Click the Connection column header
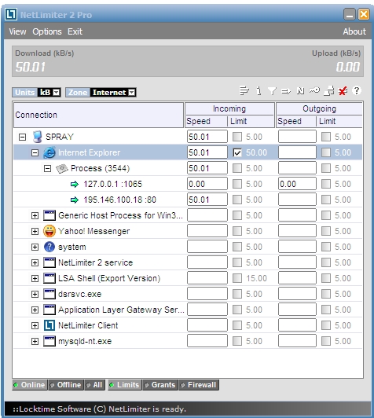Viewport: 374px width, 418px height. click(99, 115)
